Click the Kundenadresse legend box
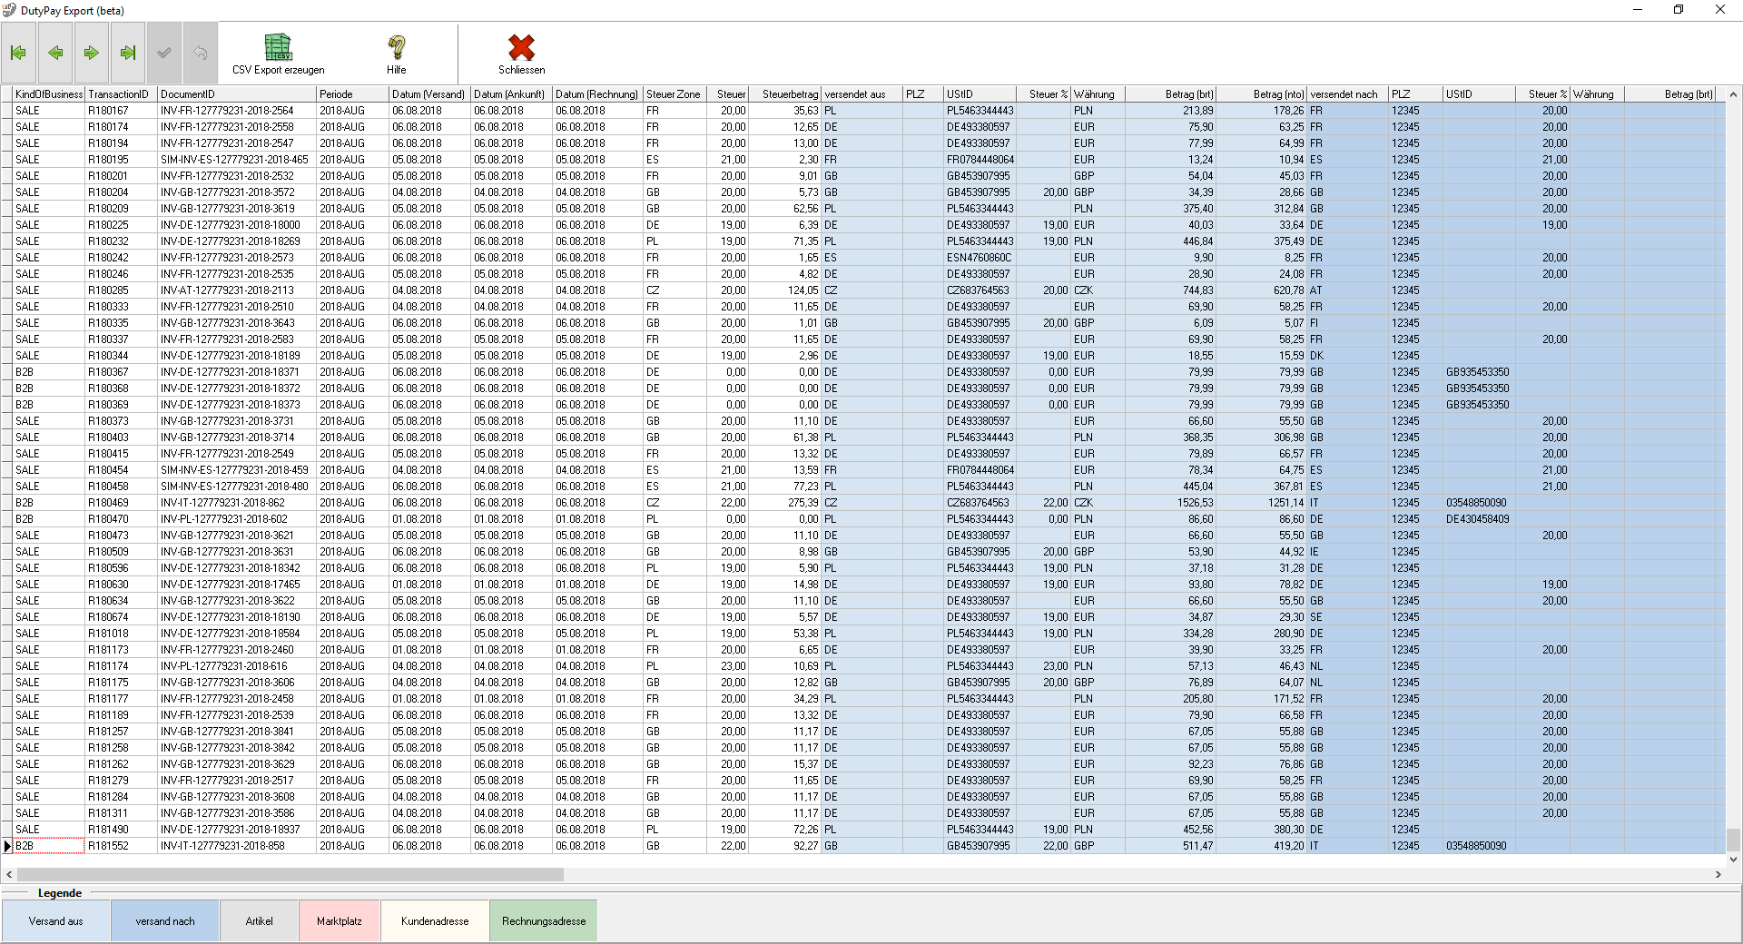The width and height of the screenshot is (1743, 944). pos(435,921)
